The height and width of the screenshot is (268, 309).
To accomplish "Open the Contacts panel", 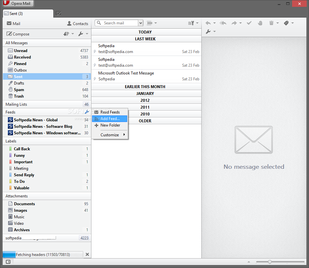I will pos(77,23).
